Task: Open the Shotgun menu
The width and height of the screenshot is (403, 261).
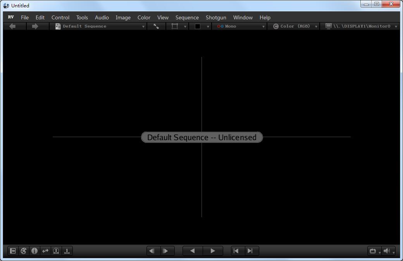Action: 216,17
